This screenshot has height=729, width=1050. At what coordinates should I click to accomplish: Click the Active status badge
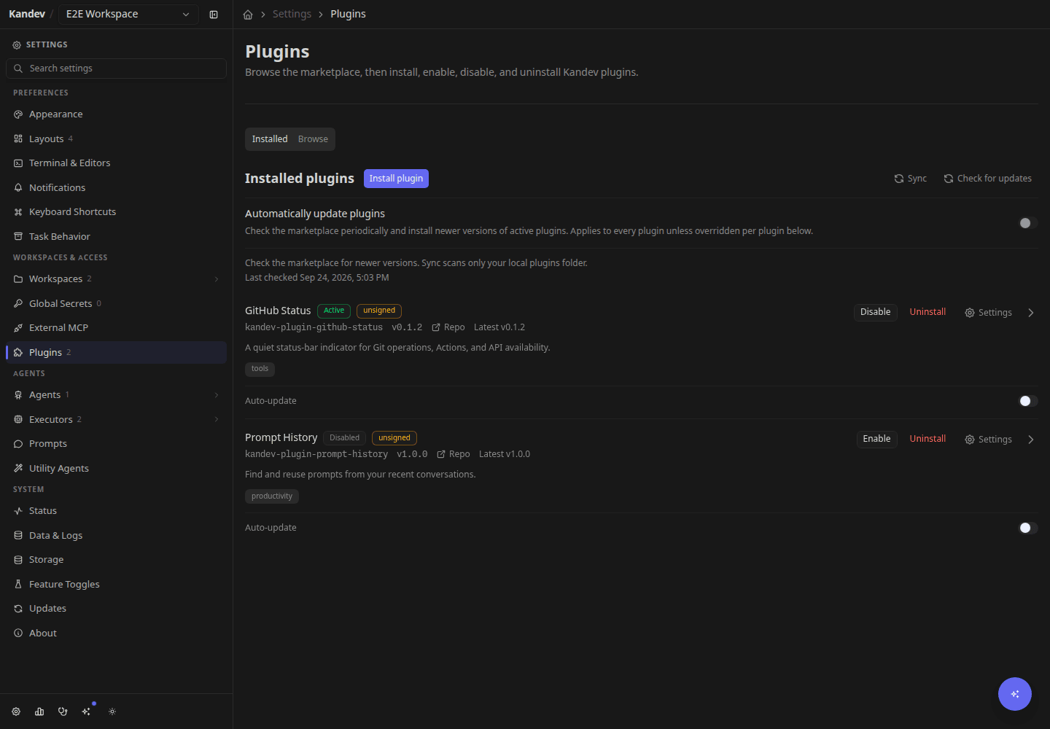pyautogui.click(x=334, y=311)
